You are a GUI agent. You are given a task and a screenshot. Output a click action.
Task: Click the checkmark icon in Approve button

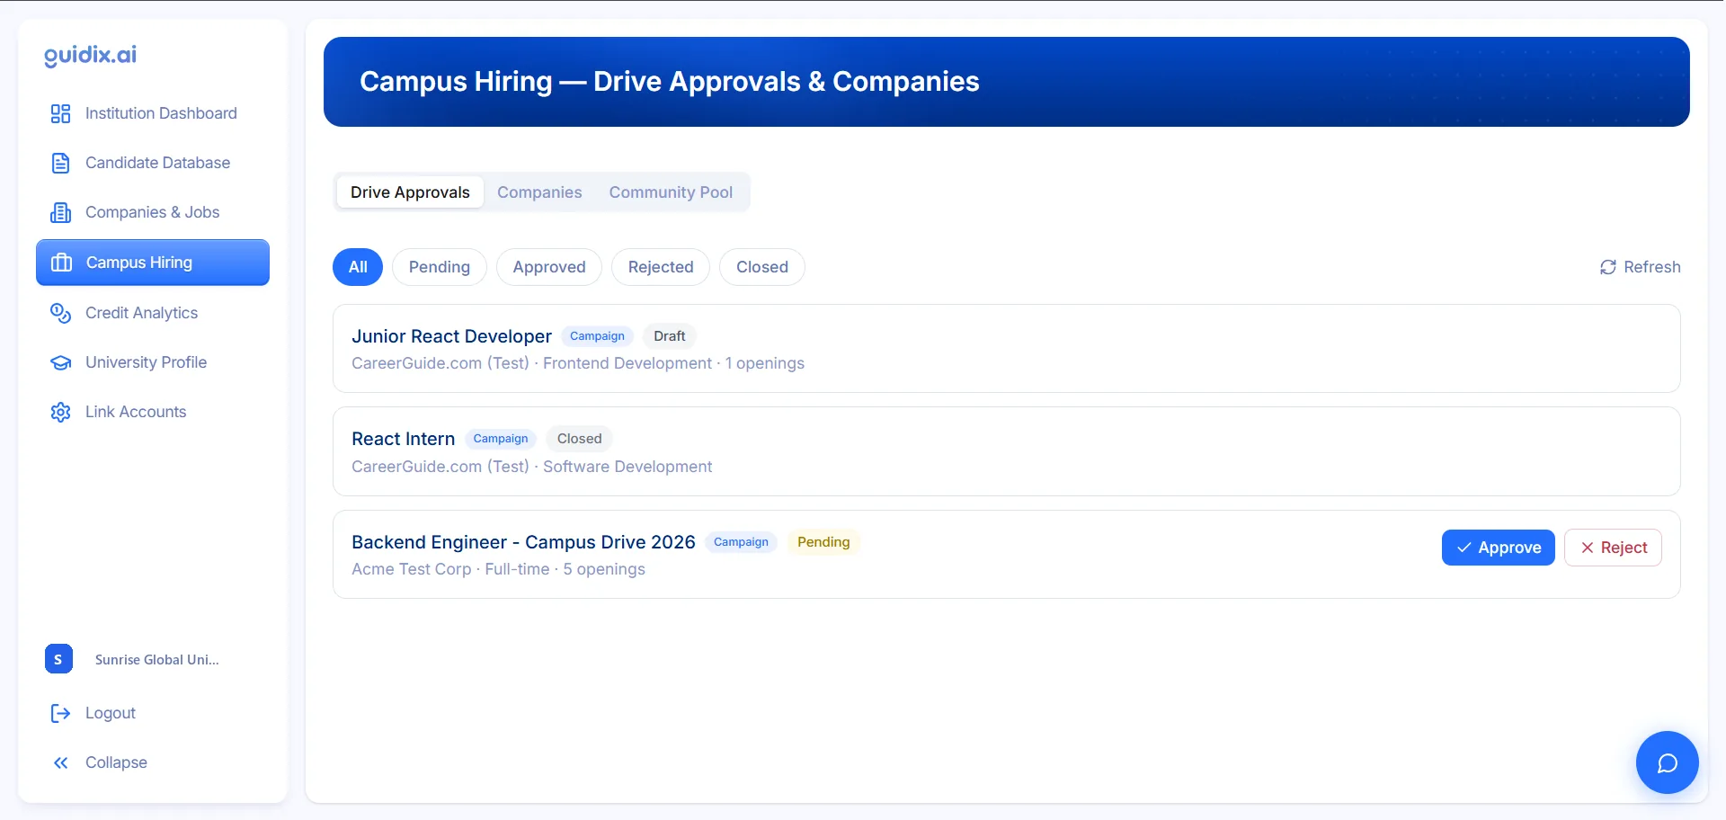pyautogui.click(x=1464, y=548)
